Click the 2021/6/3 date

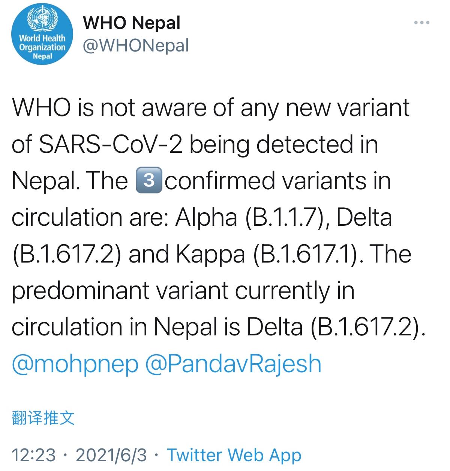111,455
